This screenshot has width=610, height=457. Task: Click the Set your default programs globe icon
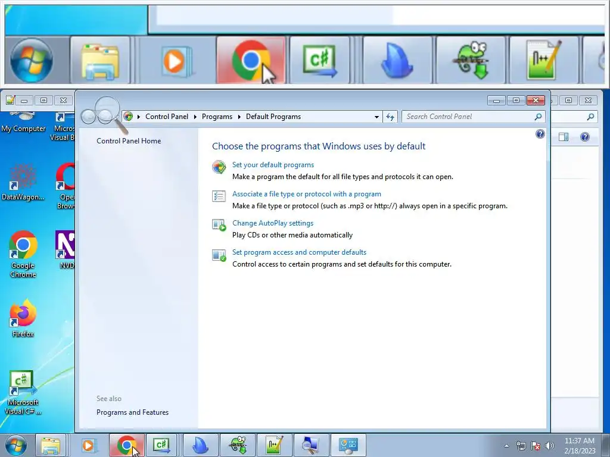(x=219, y=167)
